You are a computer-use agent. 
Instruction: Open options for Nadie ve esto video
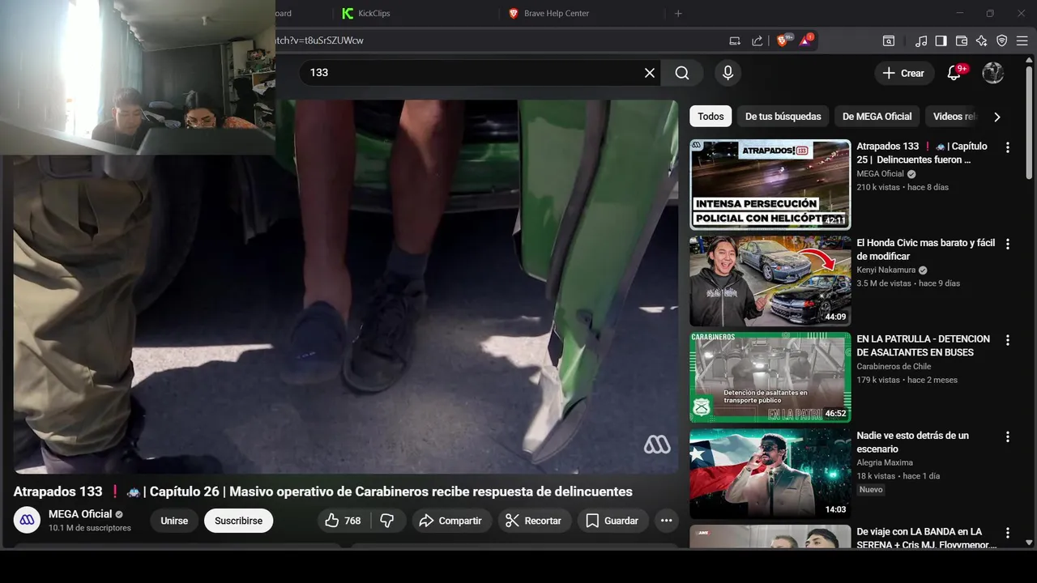[1008, 436]
